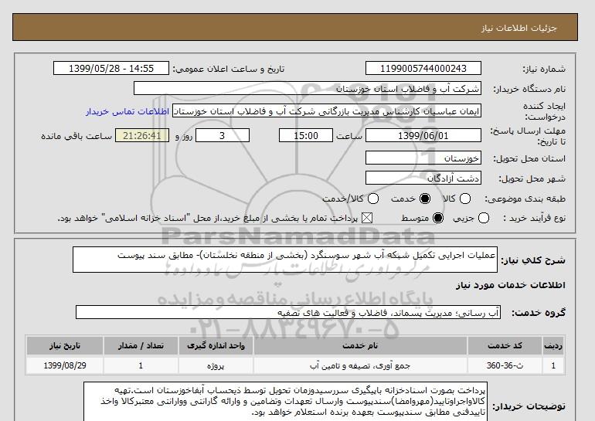
Task: Toggle the اسناد خزانه اسلامی payment checkbox
Action: pyautogui.click(x=366, y=218)
